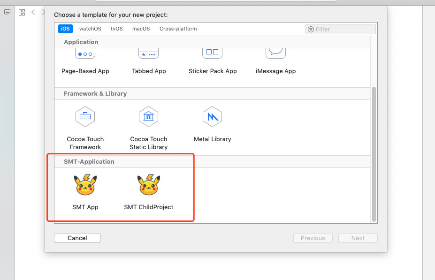435x280 pixels.
Task: Select the SMT ChildProject Pikachu icon
Action: point(149,185)
